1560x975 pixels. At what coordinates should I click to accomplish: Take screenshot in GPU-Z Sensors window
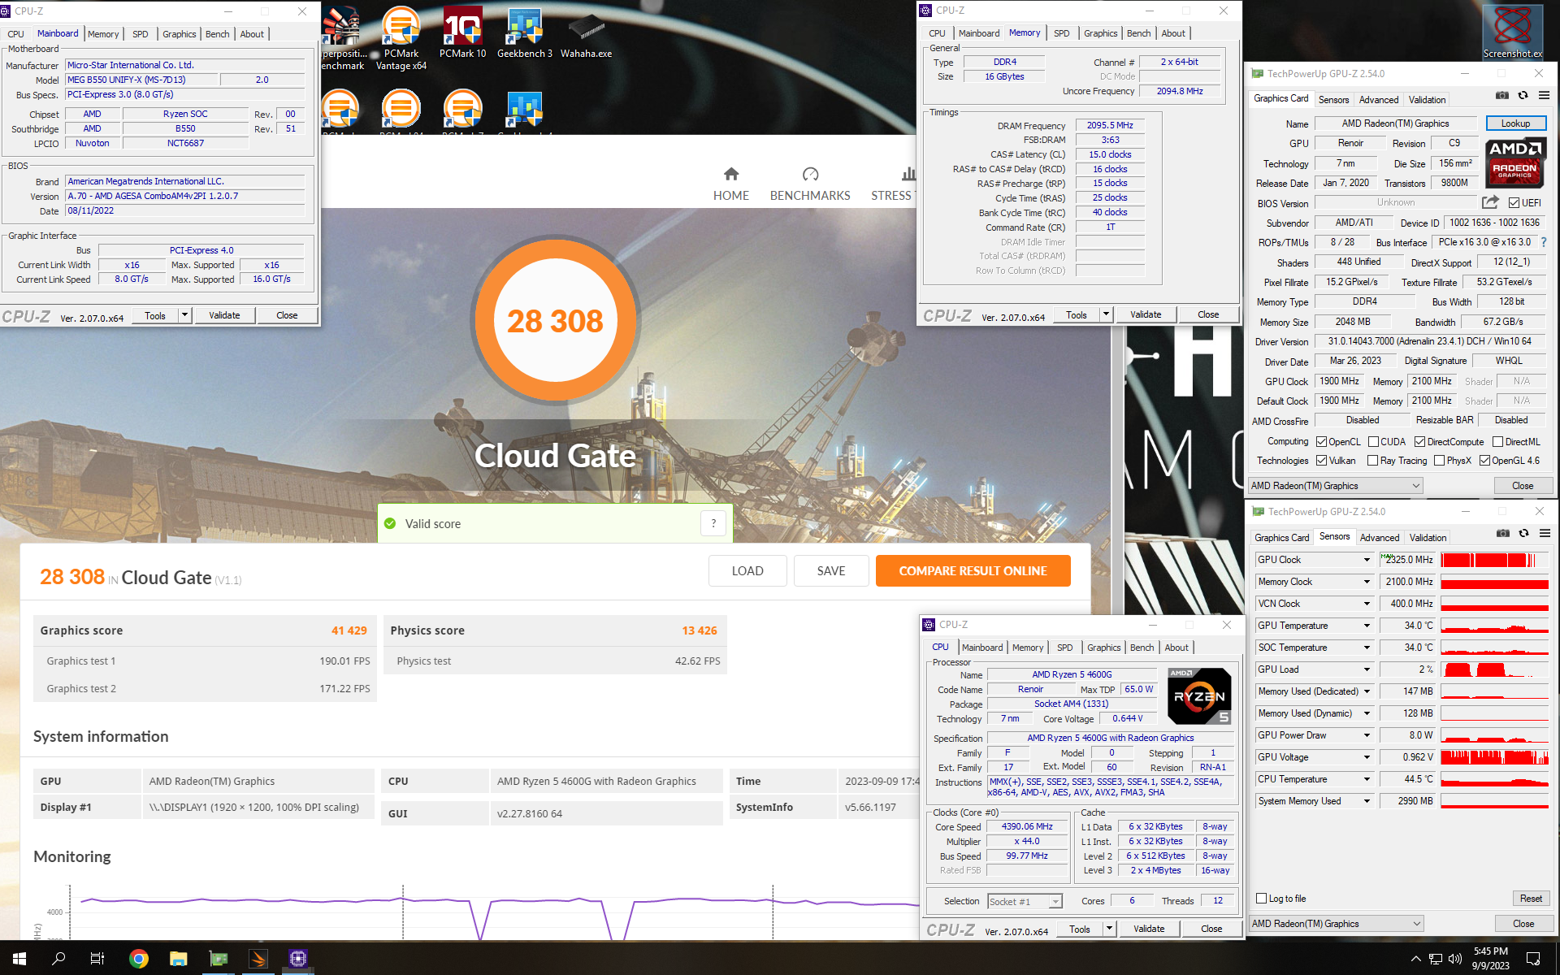pyautogui.click(x=1503, y=534)
